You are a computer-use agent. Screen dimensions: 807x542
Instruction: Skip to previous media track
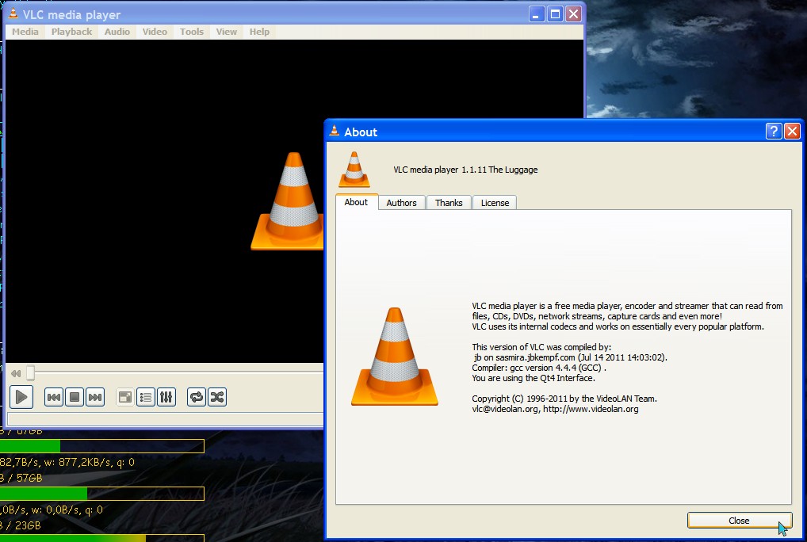pyautogui.click(x=54, y=397)
